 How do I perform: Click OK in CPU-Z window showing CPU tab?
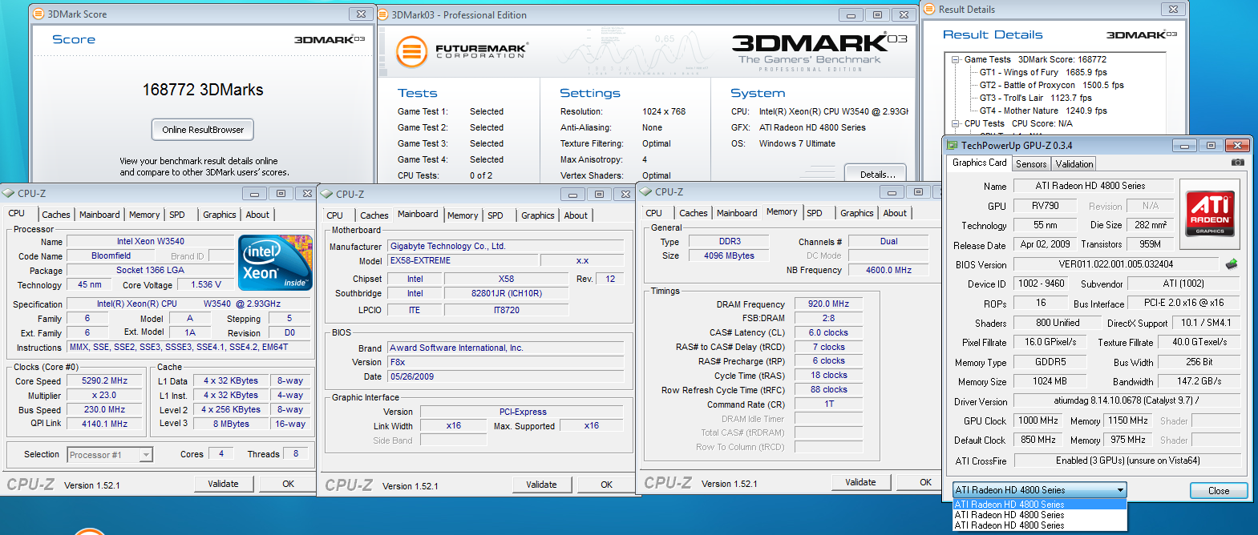(x=288, y=484)
